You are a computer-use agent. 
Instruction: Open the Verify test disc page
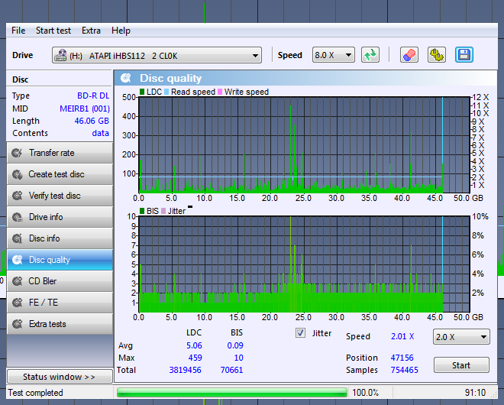60,196
